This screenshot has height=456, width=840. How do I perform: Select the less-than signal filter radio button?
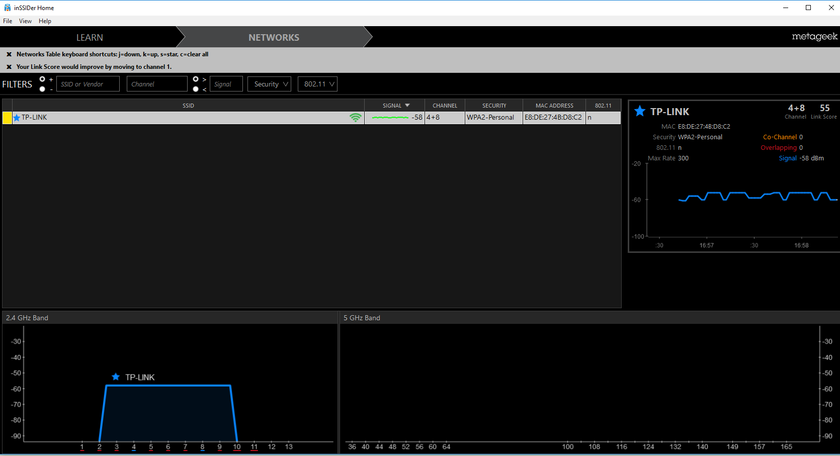[196, 89]
